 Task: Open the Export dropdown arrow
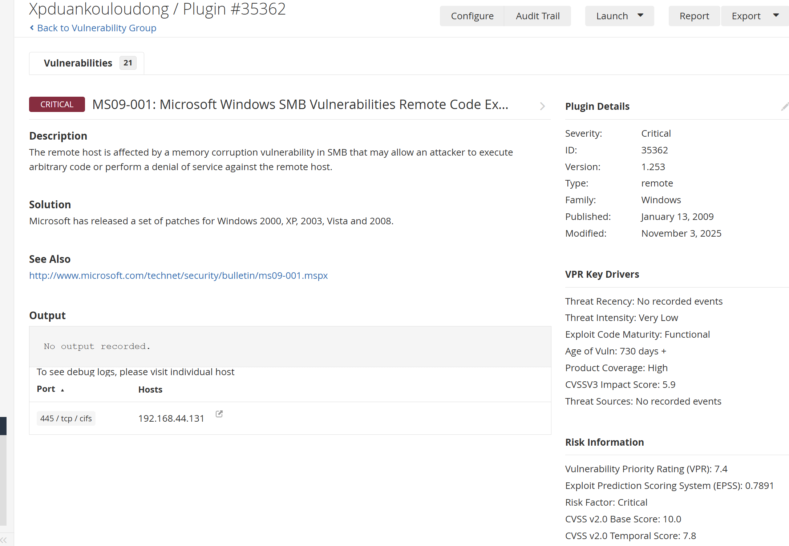click(x=776, y=16)
